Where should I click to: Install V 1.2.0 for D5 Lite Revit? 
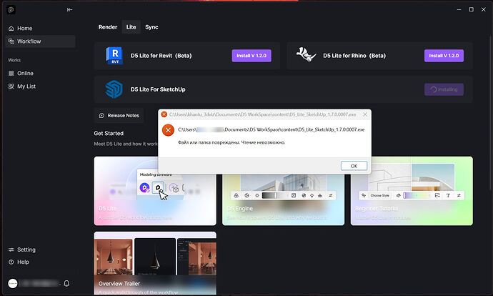click(252, 56)
